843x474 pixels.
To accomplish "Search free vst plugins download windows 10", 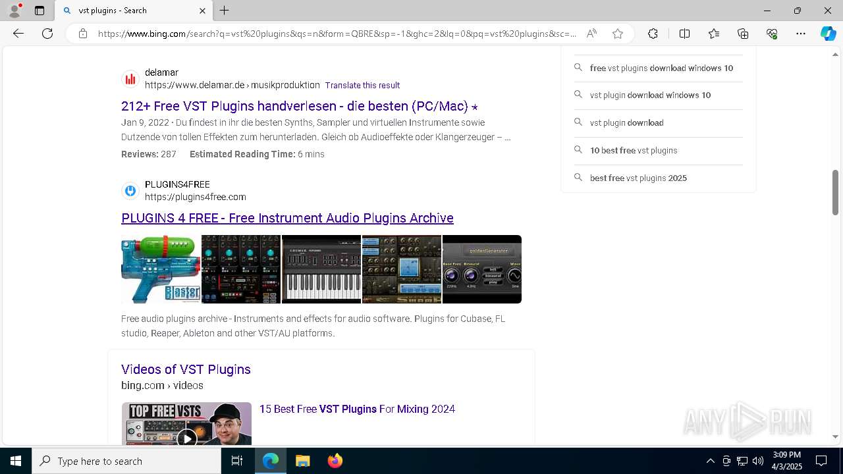I will click(659, 68).
